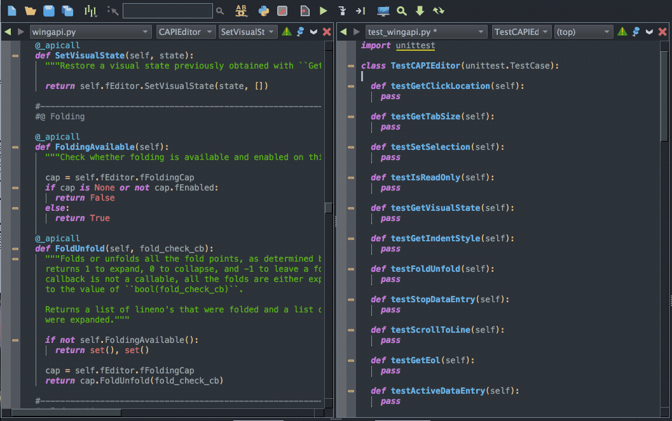Click the warning triangle in wingapi.py pane
The image size is (672, 421).
(x=287, y=32)
